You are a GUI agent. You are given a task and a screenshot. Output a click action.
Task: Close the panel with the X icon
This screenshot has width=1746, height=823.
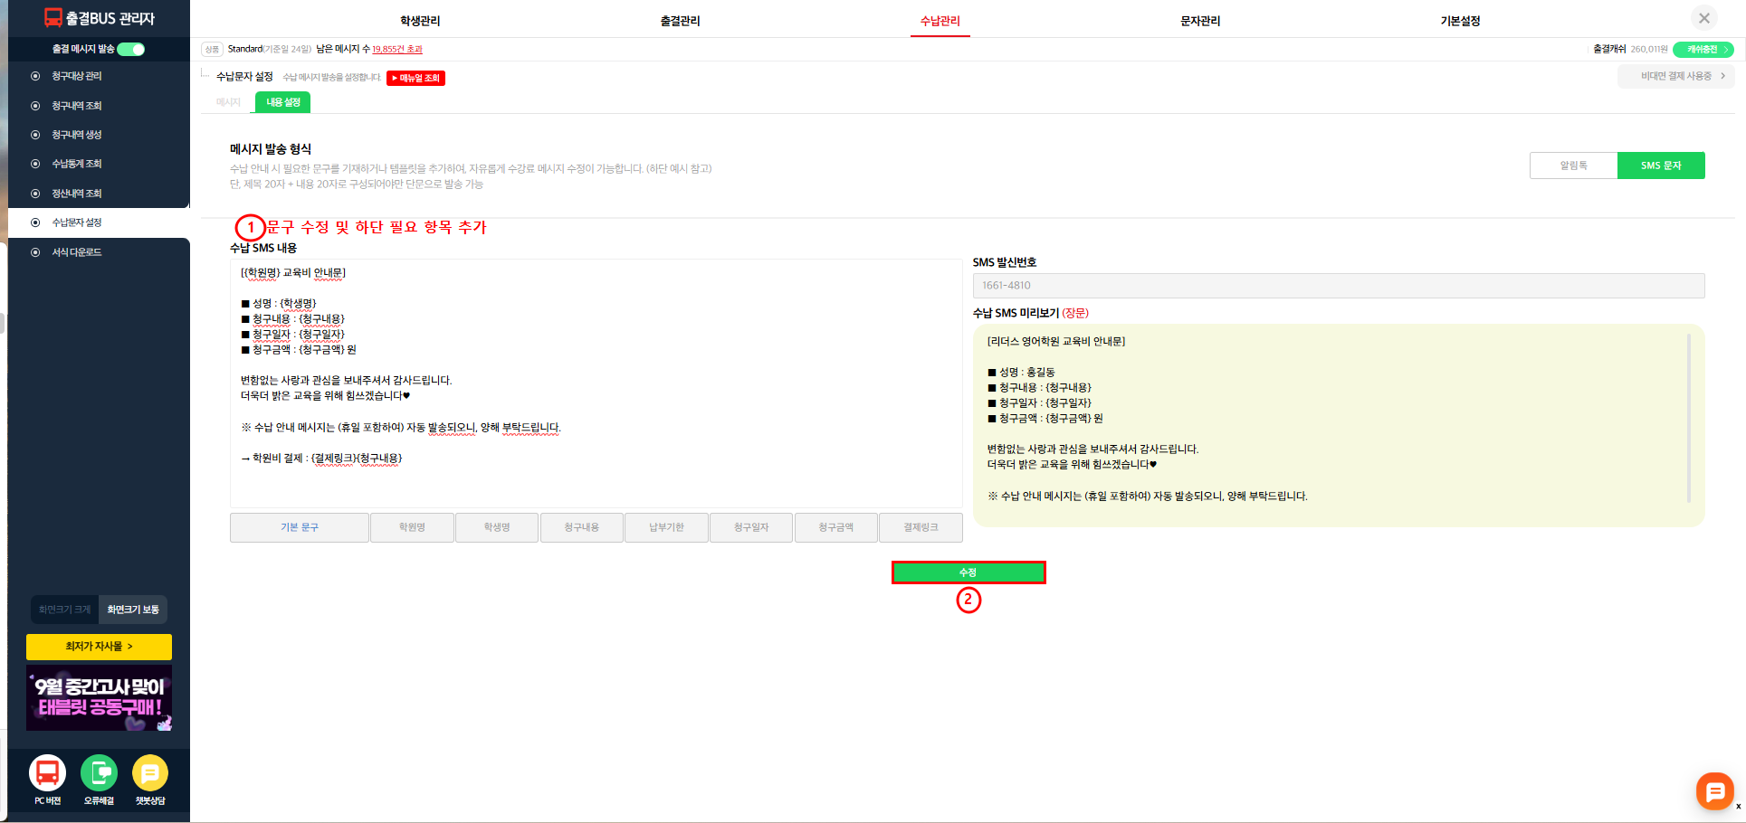(1703, 18)
